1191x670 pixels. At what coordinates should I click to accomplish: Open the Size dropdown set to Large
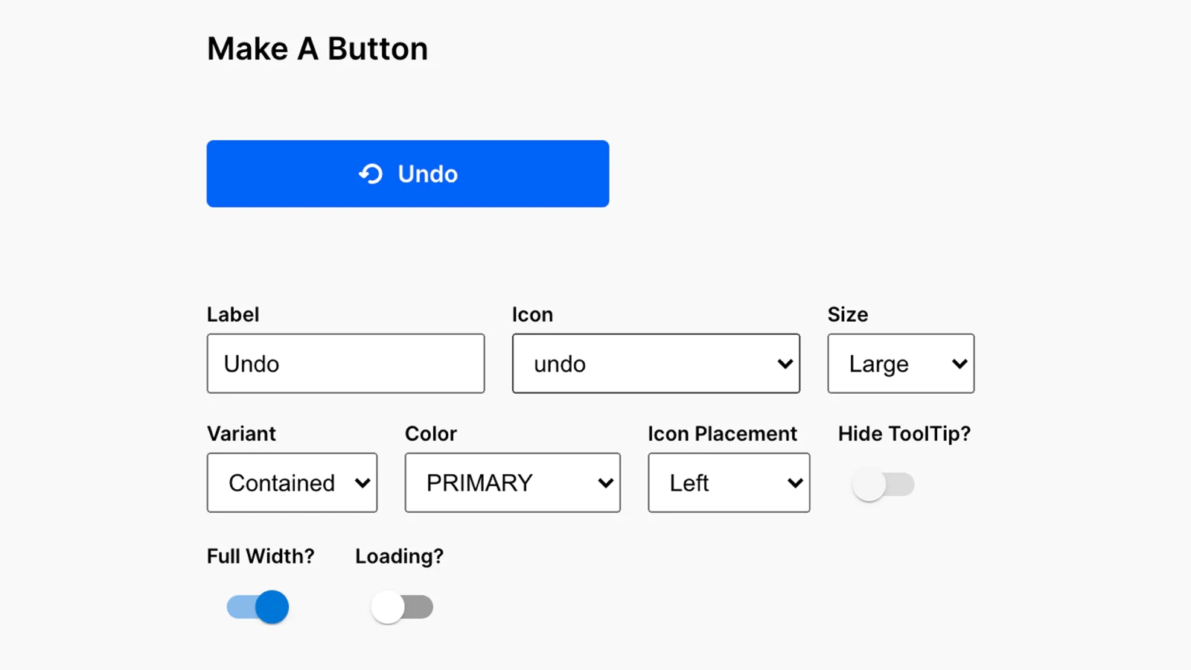click(901, 363)
